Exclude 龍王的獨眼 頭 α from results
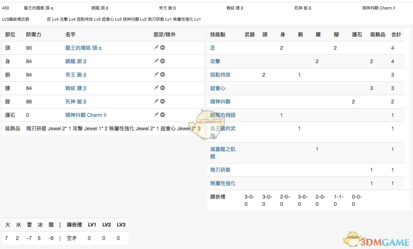The width and height of the screenshot is (413, 249). click(x=162, y=48)
